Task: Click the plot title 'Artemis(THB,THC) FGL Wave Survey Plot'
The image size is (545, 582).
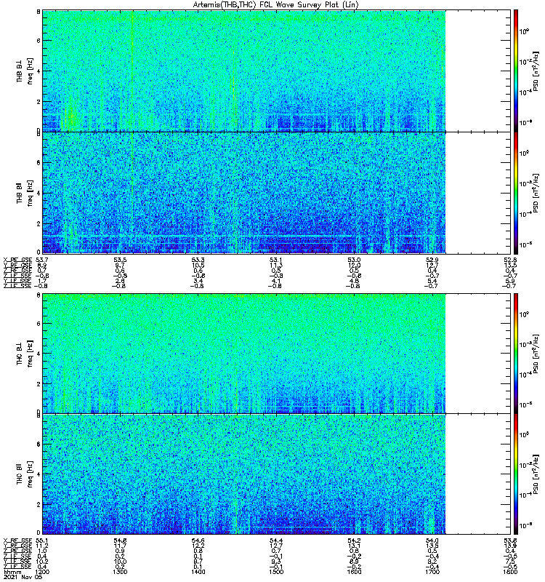Action: point(265,5)
